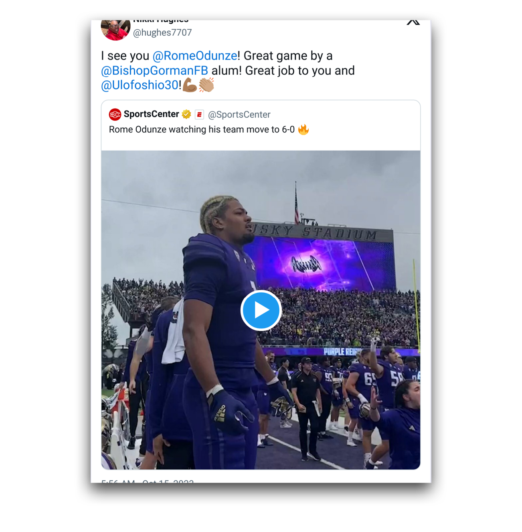Click the ESPN affiliate badge
The image size is (522, 532).
pyautogui.click(x=199, y=115)
